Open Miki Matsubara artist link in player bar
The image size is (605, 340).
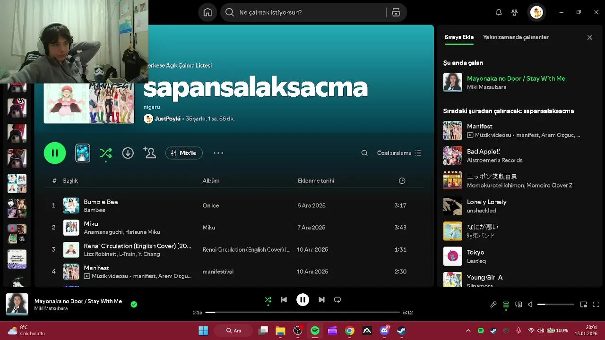click(x=51, y=309)
